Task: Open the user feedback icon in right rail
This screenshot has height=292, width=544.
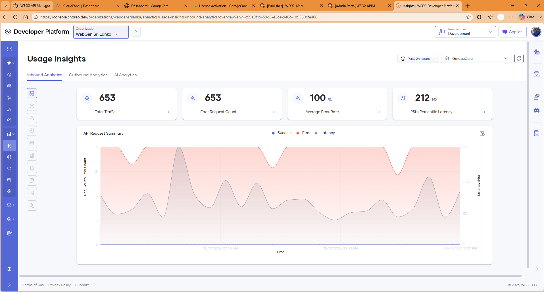Action: tap(537, 97)
